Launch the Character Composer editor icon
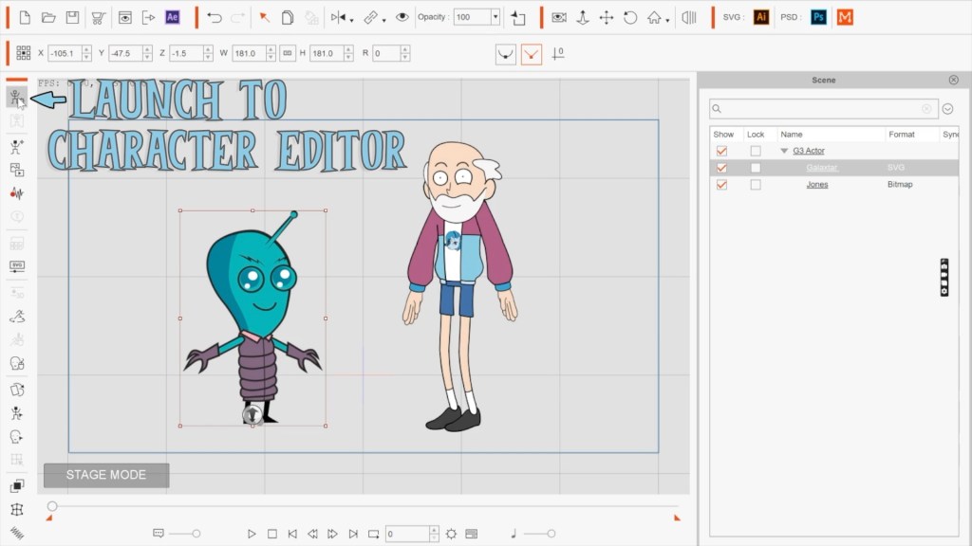The image size is (972, 546). coord(17,98)
